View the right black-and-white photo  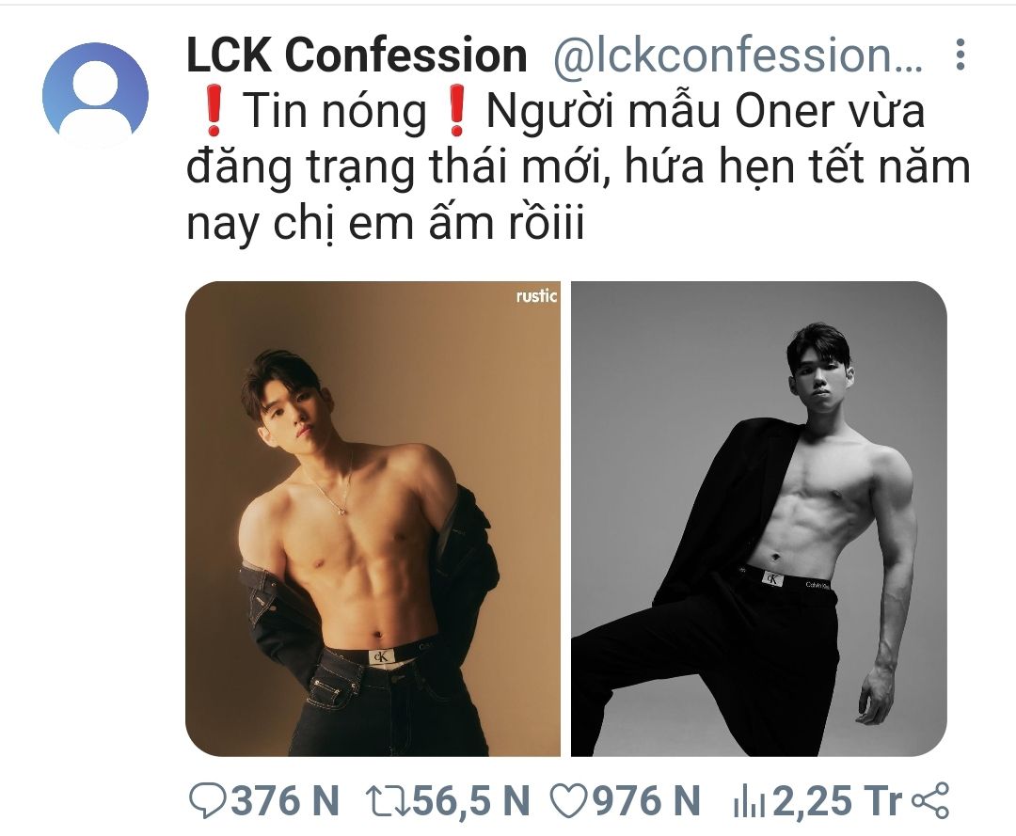click(x=759, y=519)
